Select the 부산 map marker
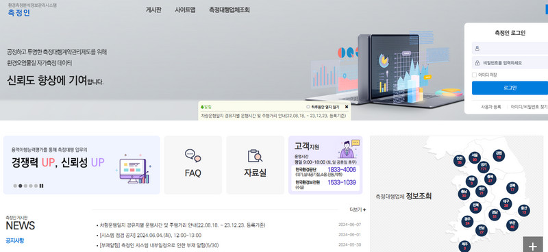Viewport: 548px width, 252px height. [x=512, y=225]
